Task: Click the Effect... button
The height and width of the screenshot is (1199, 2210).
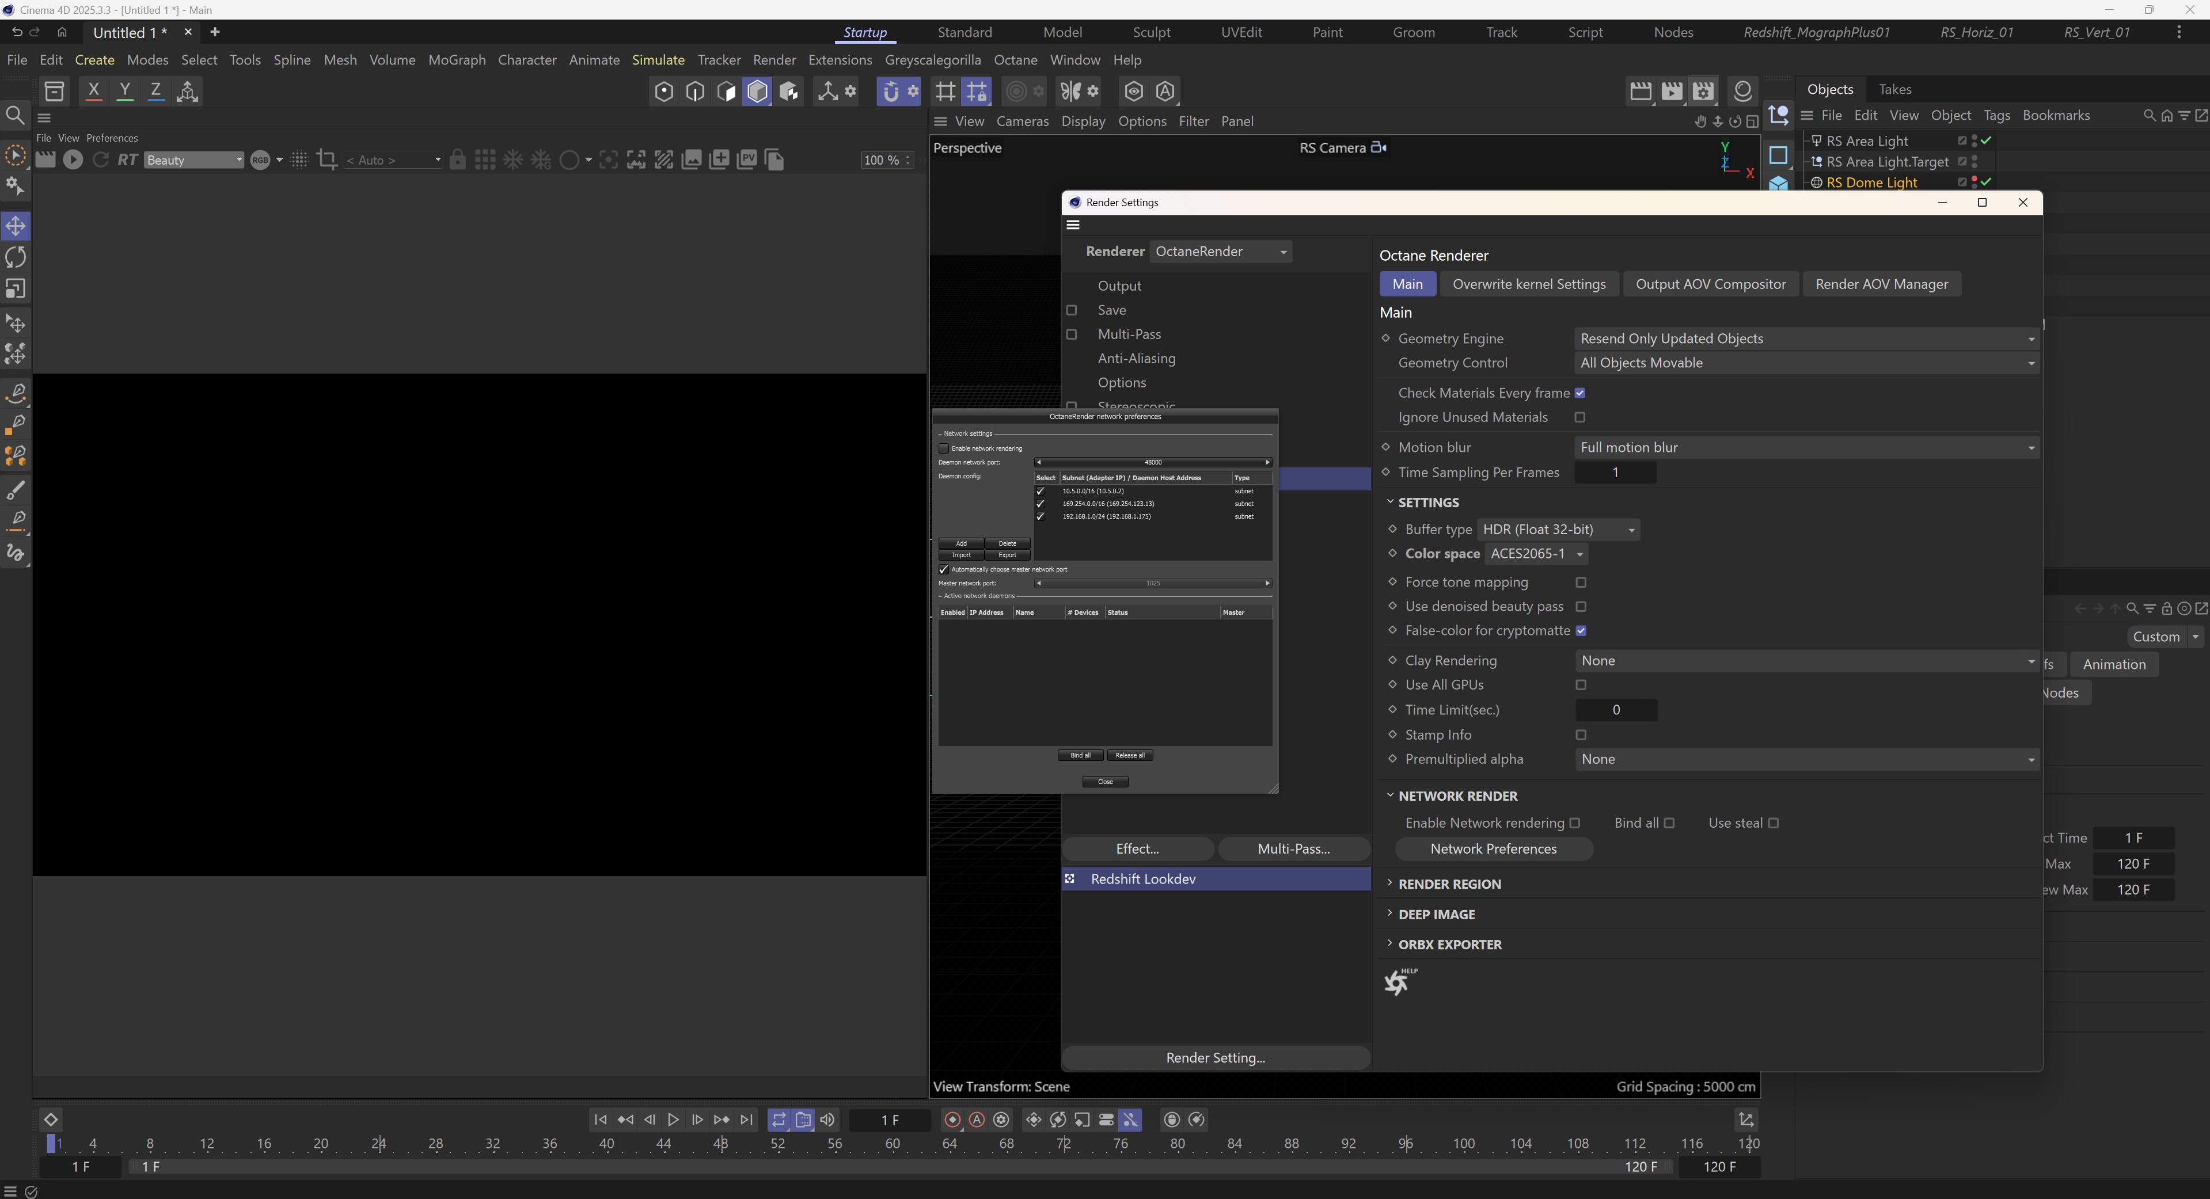Action: pyautogui.click(x=1138, y=849)
